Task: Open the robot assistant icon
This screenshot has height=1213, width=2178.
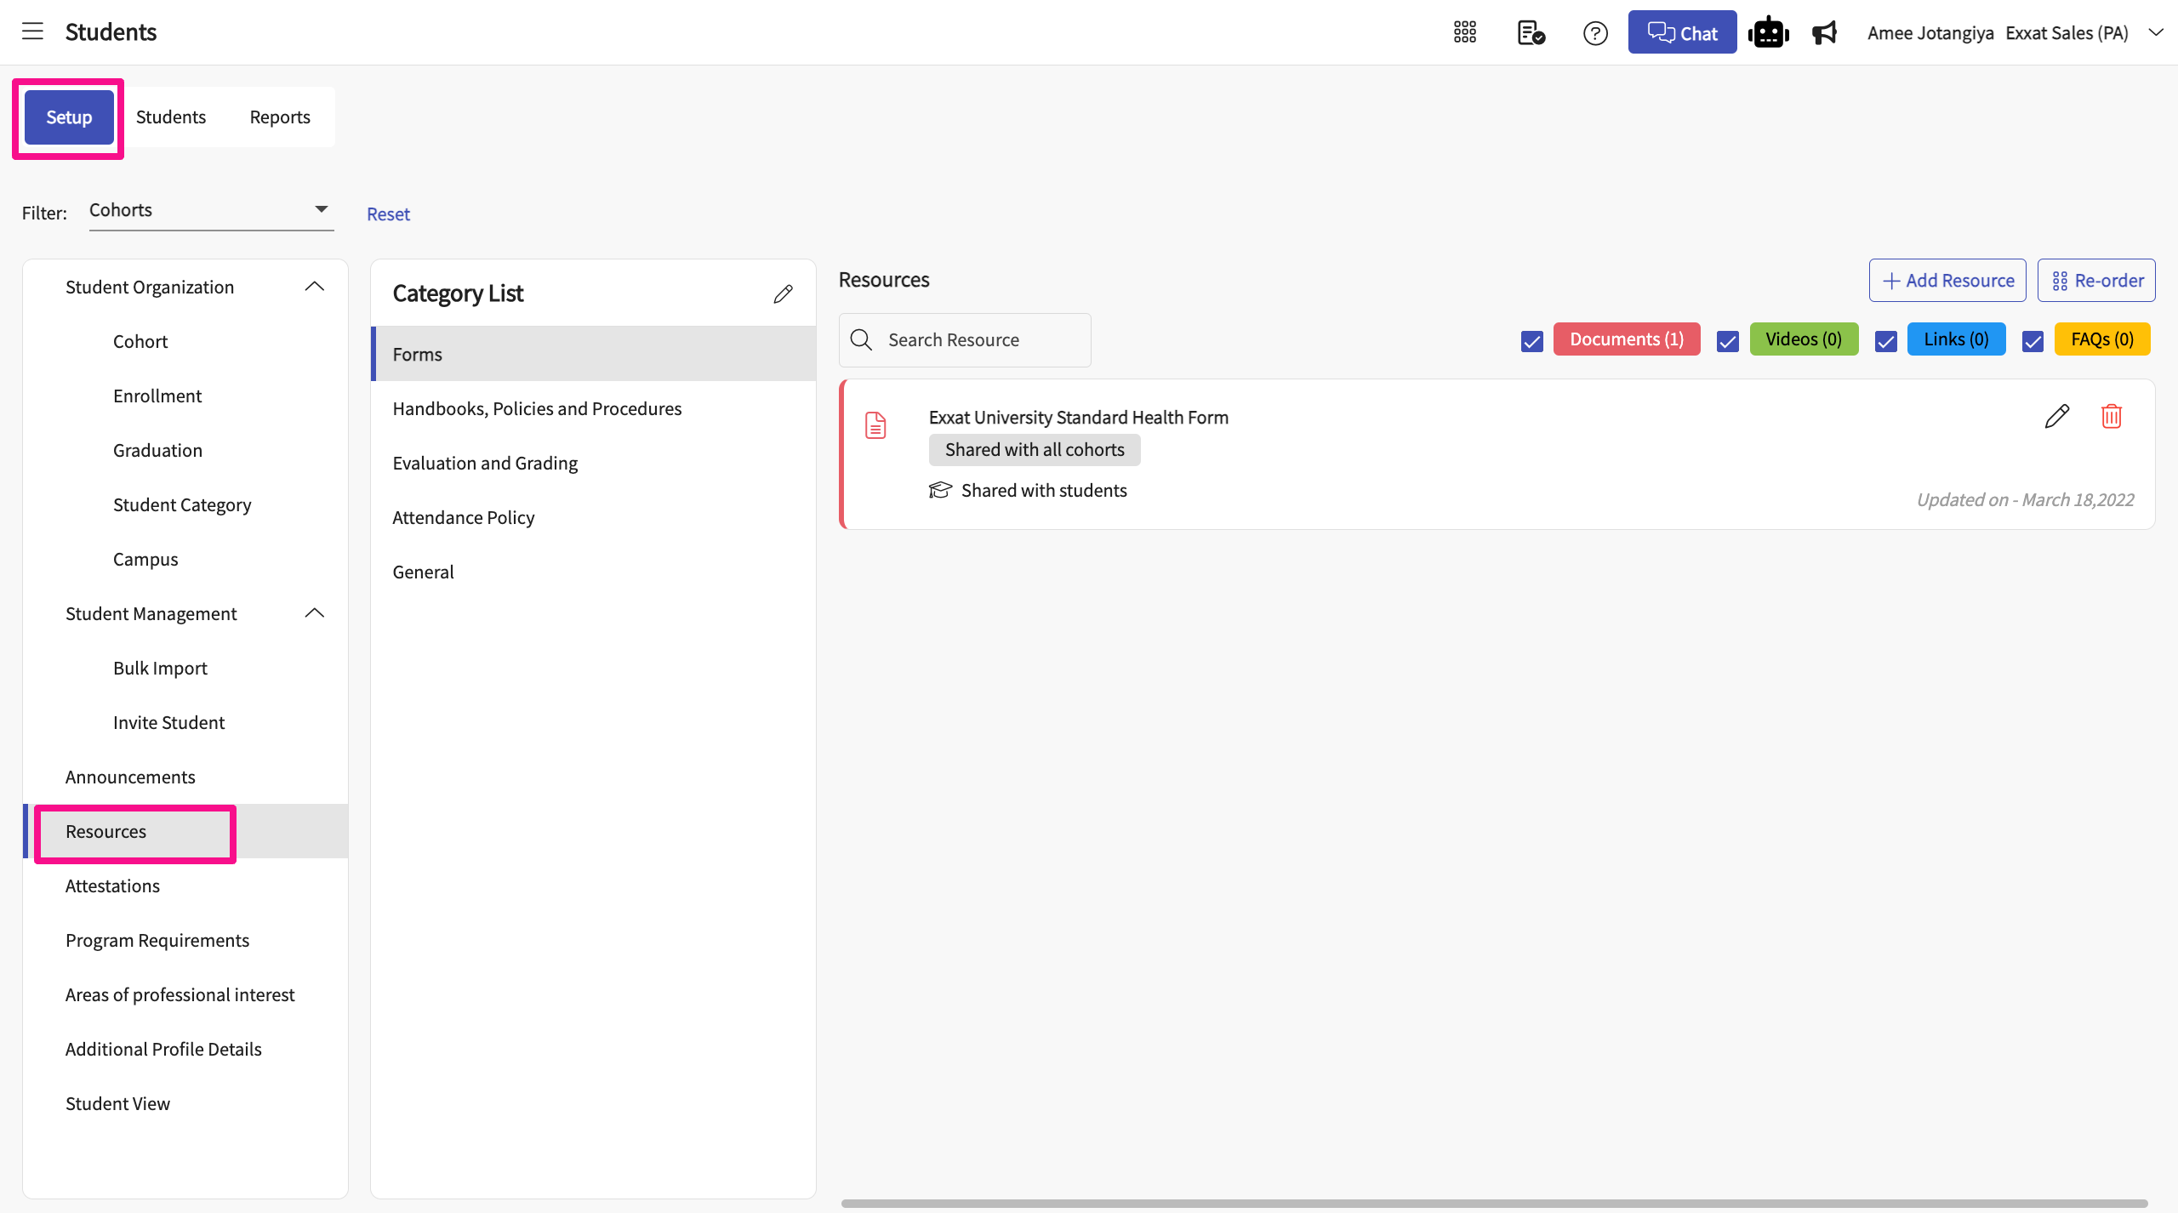Action: pyautogui.click(x=1768, y=32)
